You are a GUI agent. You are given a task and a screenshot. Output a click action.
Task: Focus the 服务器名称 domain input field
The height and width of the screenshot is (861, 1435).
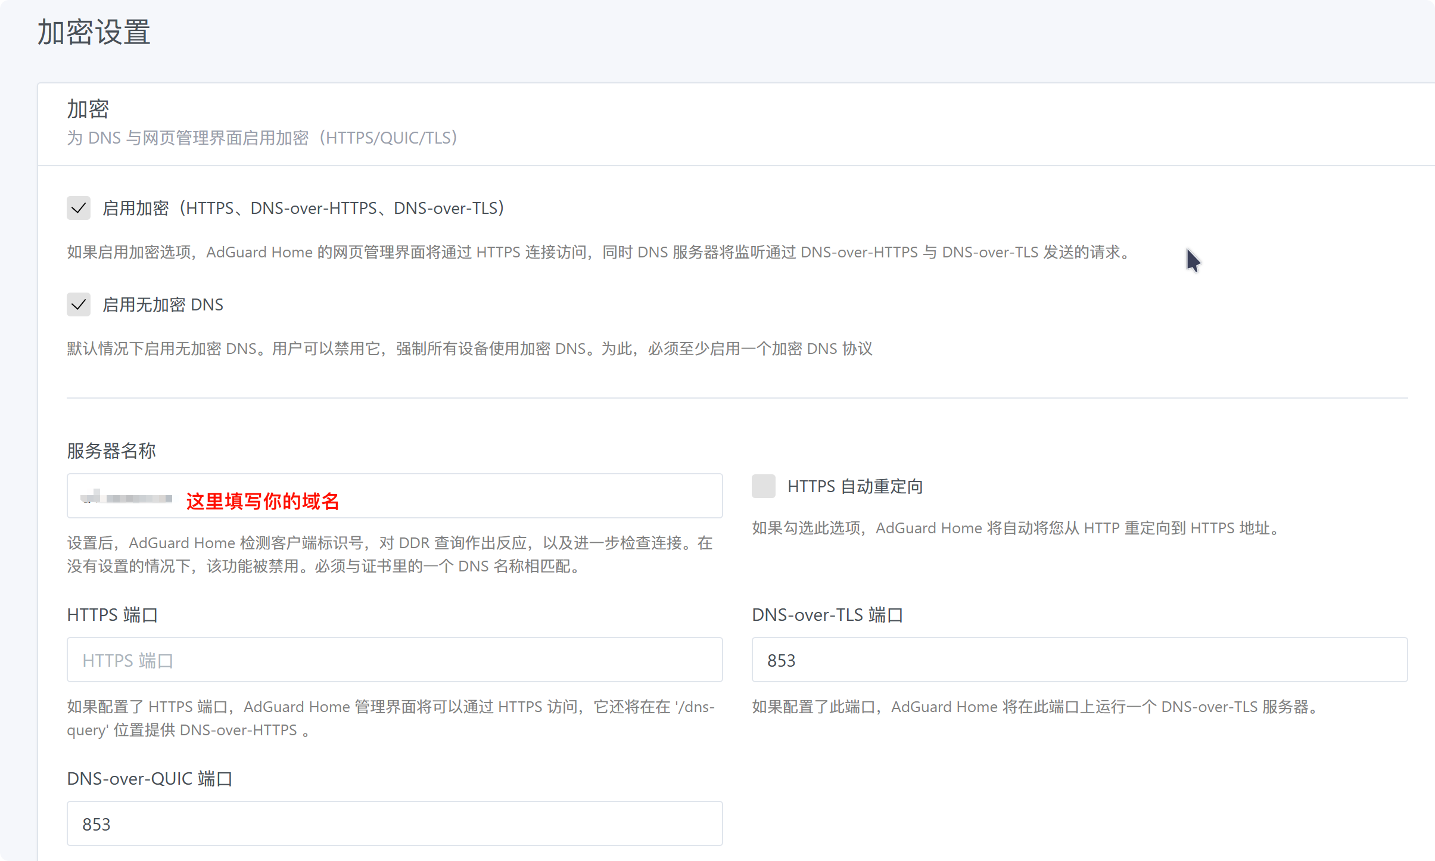point(506,496)
